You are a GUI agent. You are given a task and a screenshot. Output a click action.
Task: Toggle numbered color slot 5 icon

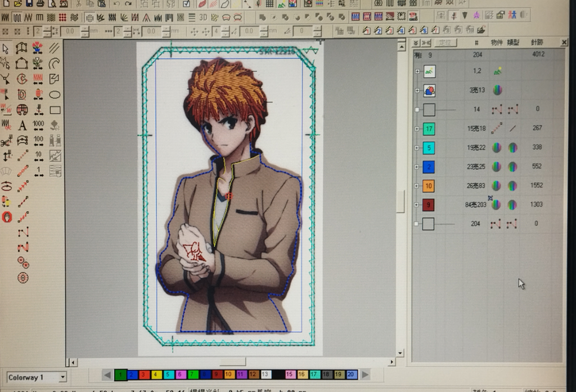click(412, 30)
